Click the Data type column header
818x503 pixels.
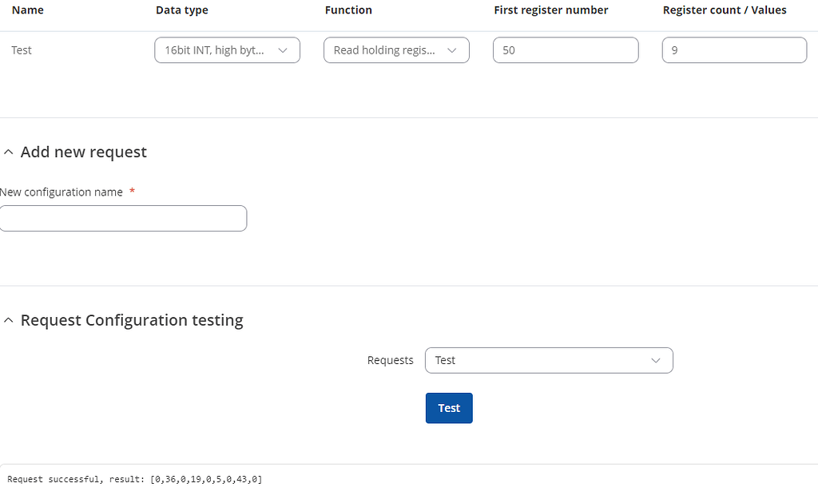pos(182,10)
